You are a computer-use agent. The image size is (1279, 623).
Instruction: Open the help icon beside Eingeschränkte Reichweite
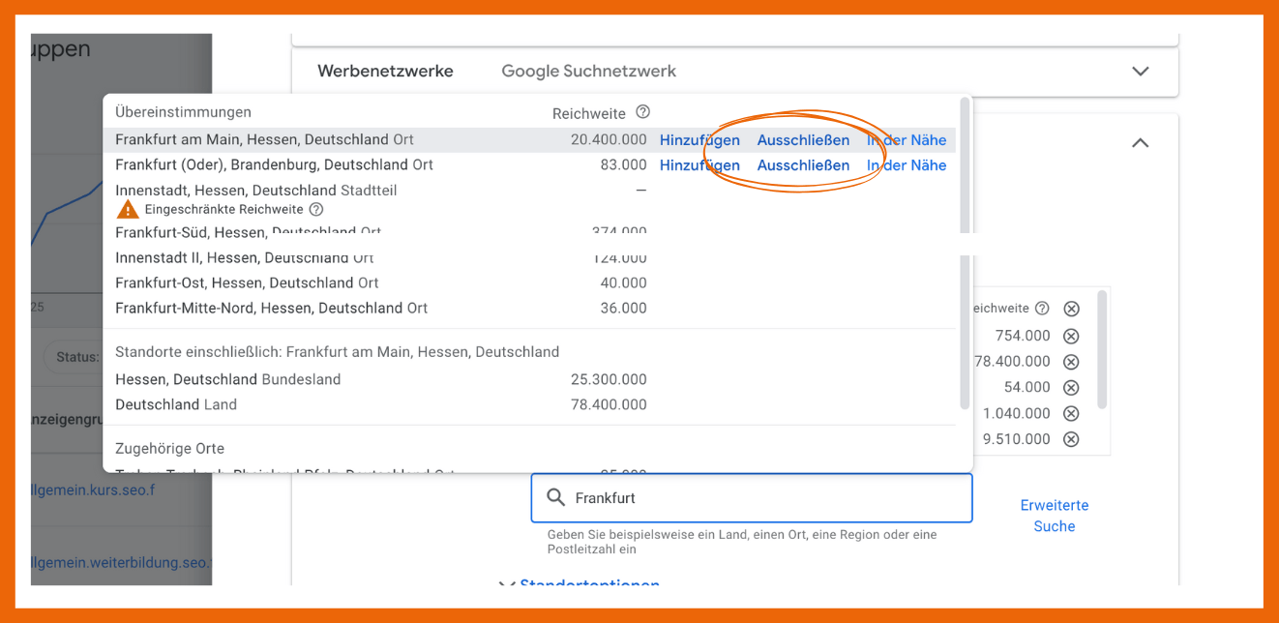pyautogui.click(x=315, y=208)
